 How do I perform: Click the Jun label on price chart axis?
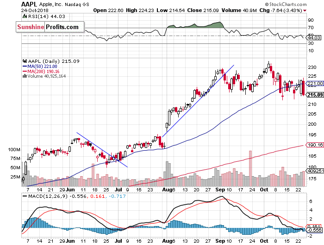pyautogui.click(x=71, y=190)
